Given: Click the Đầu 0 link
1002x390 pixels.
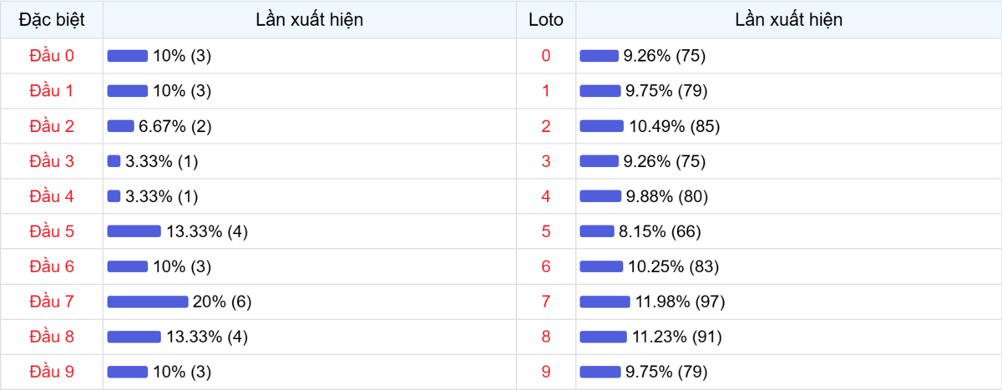Looking at the screenshot, I should (52, 56).
